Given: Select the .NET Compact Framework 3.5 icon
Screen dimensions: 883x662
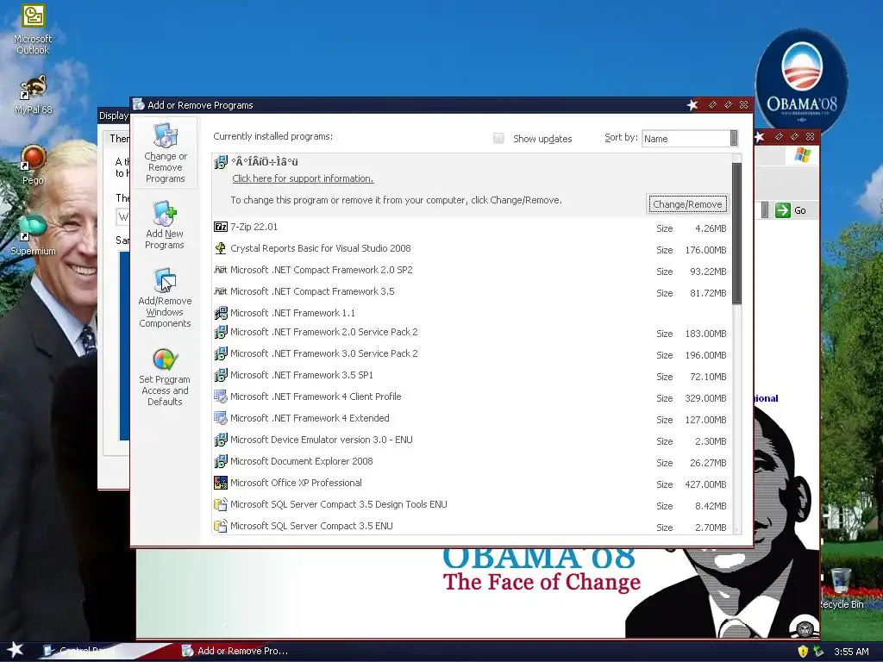Looking at the screenshot, I should click(x=221, y=291).
